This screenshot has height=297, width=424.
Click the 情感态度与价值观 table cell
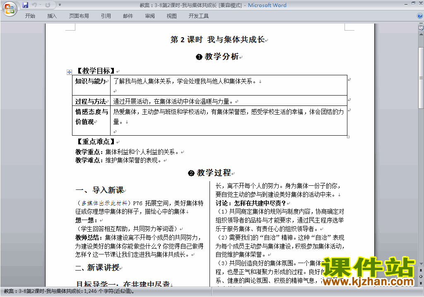click(x=91, y=120)
